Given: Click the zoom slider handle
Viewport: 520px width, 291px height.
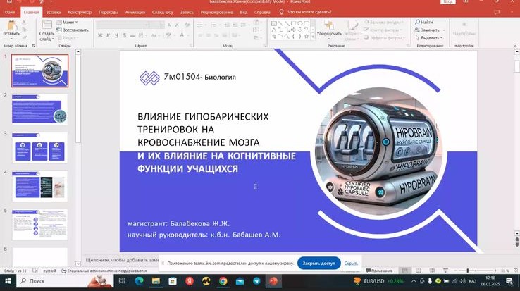Looking at the screenshot, I should [468, 271].
